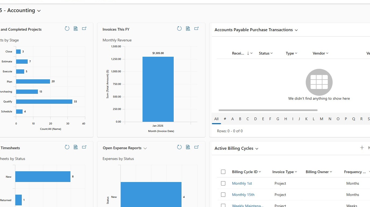Refresh the Timesheets chart
Screen dimensions: 370x207
tap(67, 147)
